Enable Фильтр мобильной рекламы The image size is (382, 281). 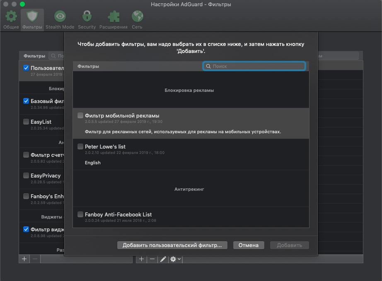[x=80, y=115]
